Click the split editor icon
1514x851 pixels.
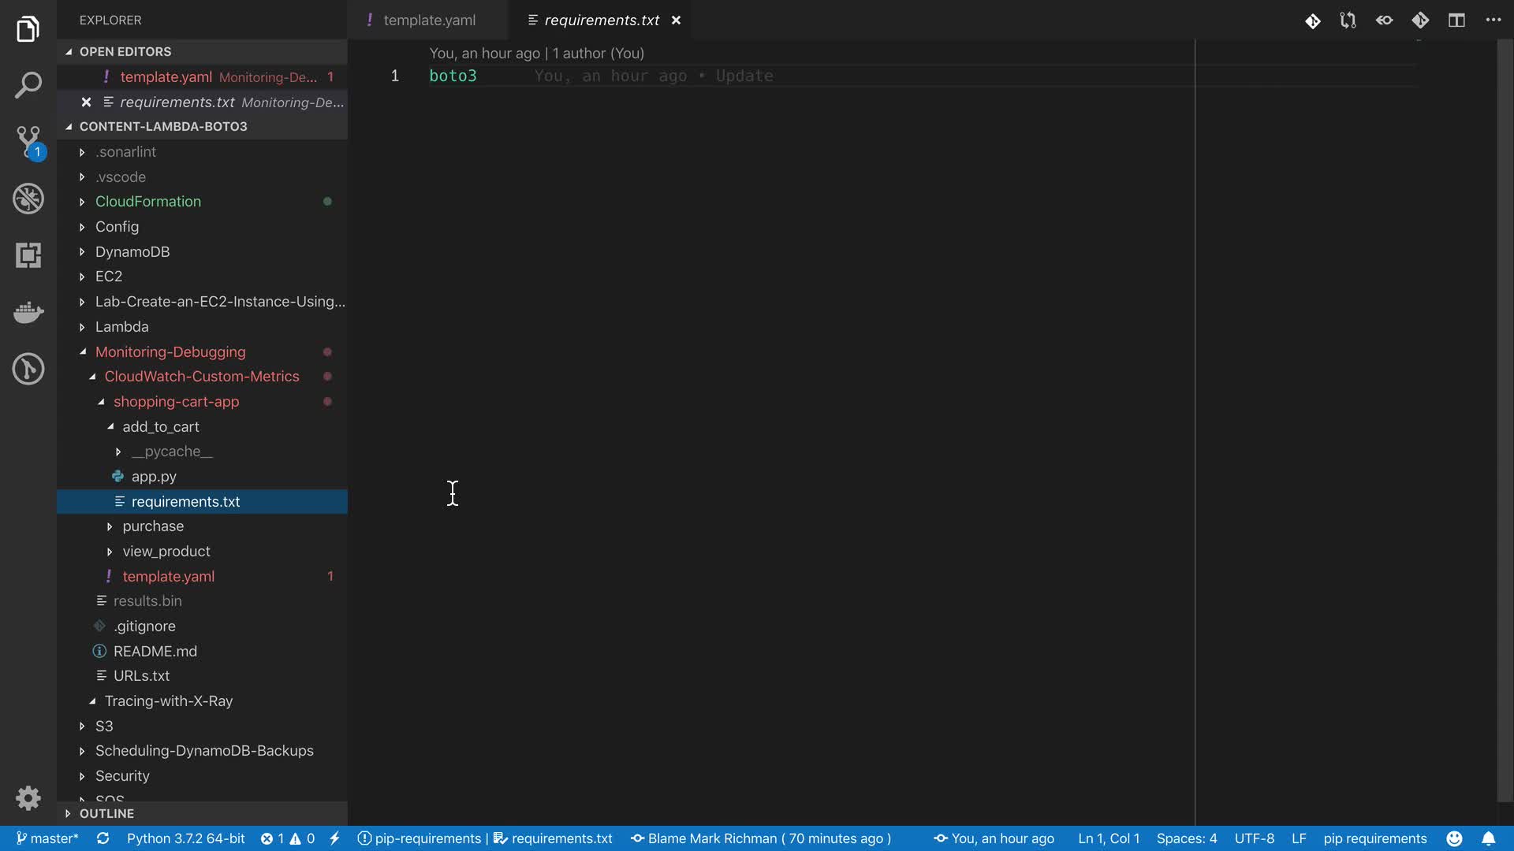point(1456,20)
